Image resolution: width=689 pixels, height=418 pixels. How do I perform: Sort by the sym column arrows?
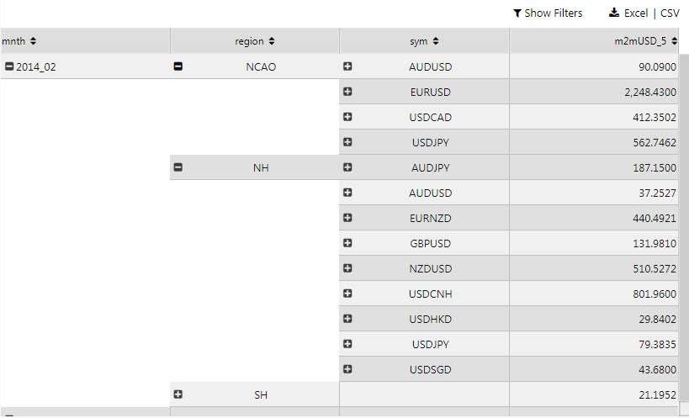[x=437, y=41]
